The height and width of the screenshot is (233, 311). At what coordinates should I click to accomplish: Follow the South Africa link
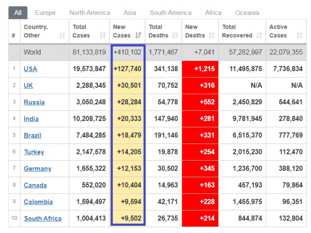click(x=43, y=219)
